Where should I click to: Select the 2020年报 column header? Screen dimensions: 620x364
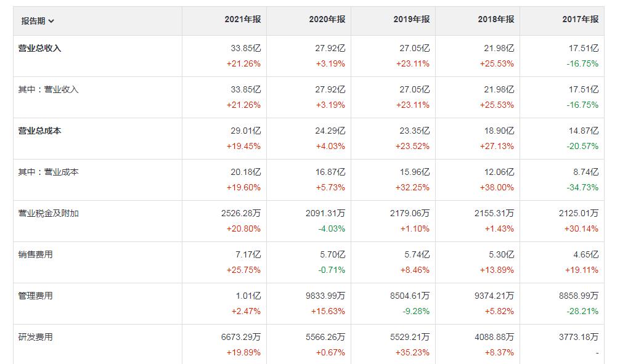[x=327, y=20]
